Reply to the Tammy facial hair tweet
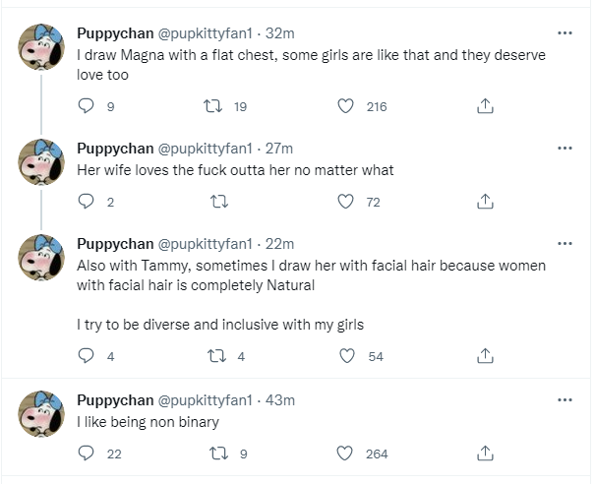The height and width of the screenshot is (484, 595). [86, 356]
